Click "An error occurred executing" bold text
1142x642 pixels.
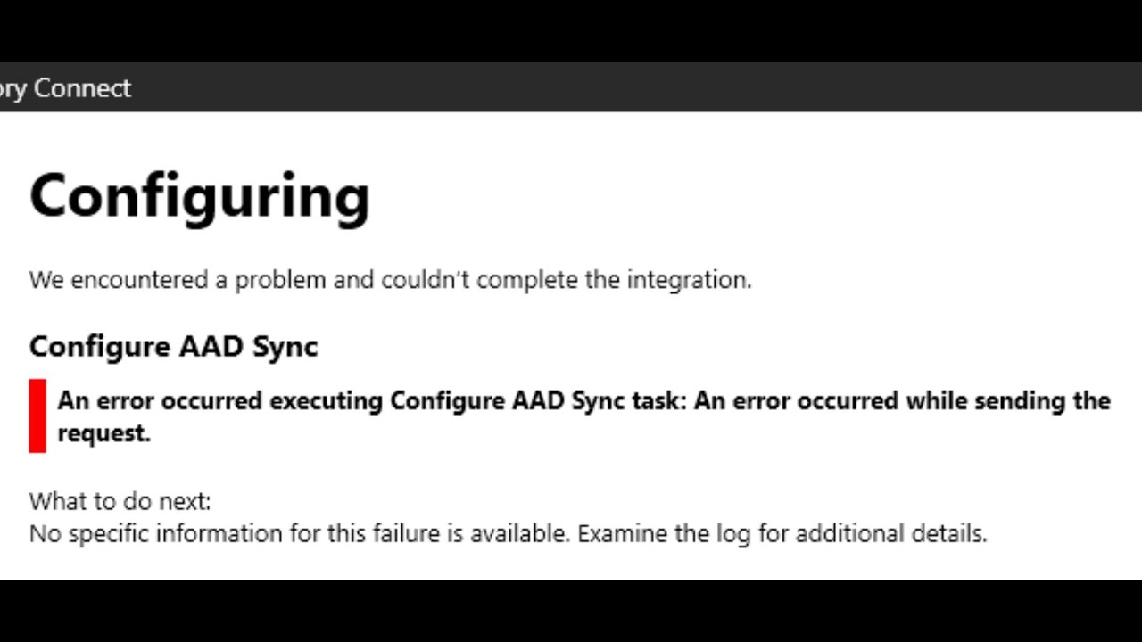coord(221,401)
